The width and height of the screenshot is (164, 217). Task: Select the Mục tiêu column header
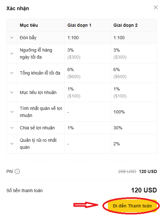[x=29, y=25]
